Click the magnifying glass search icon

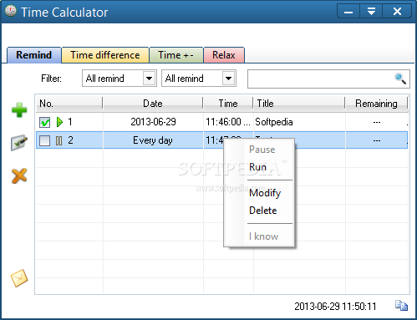coord(400,79)
